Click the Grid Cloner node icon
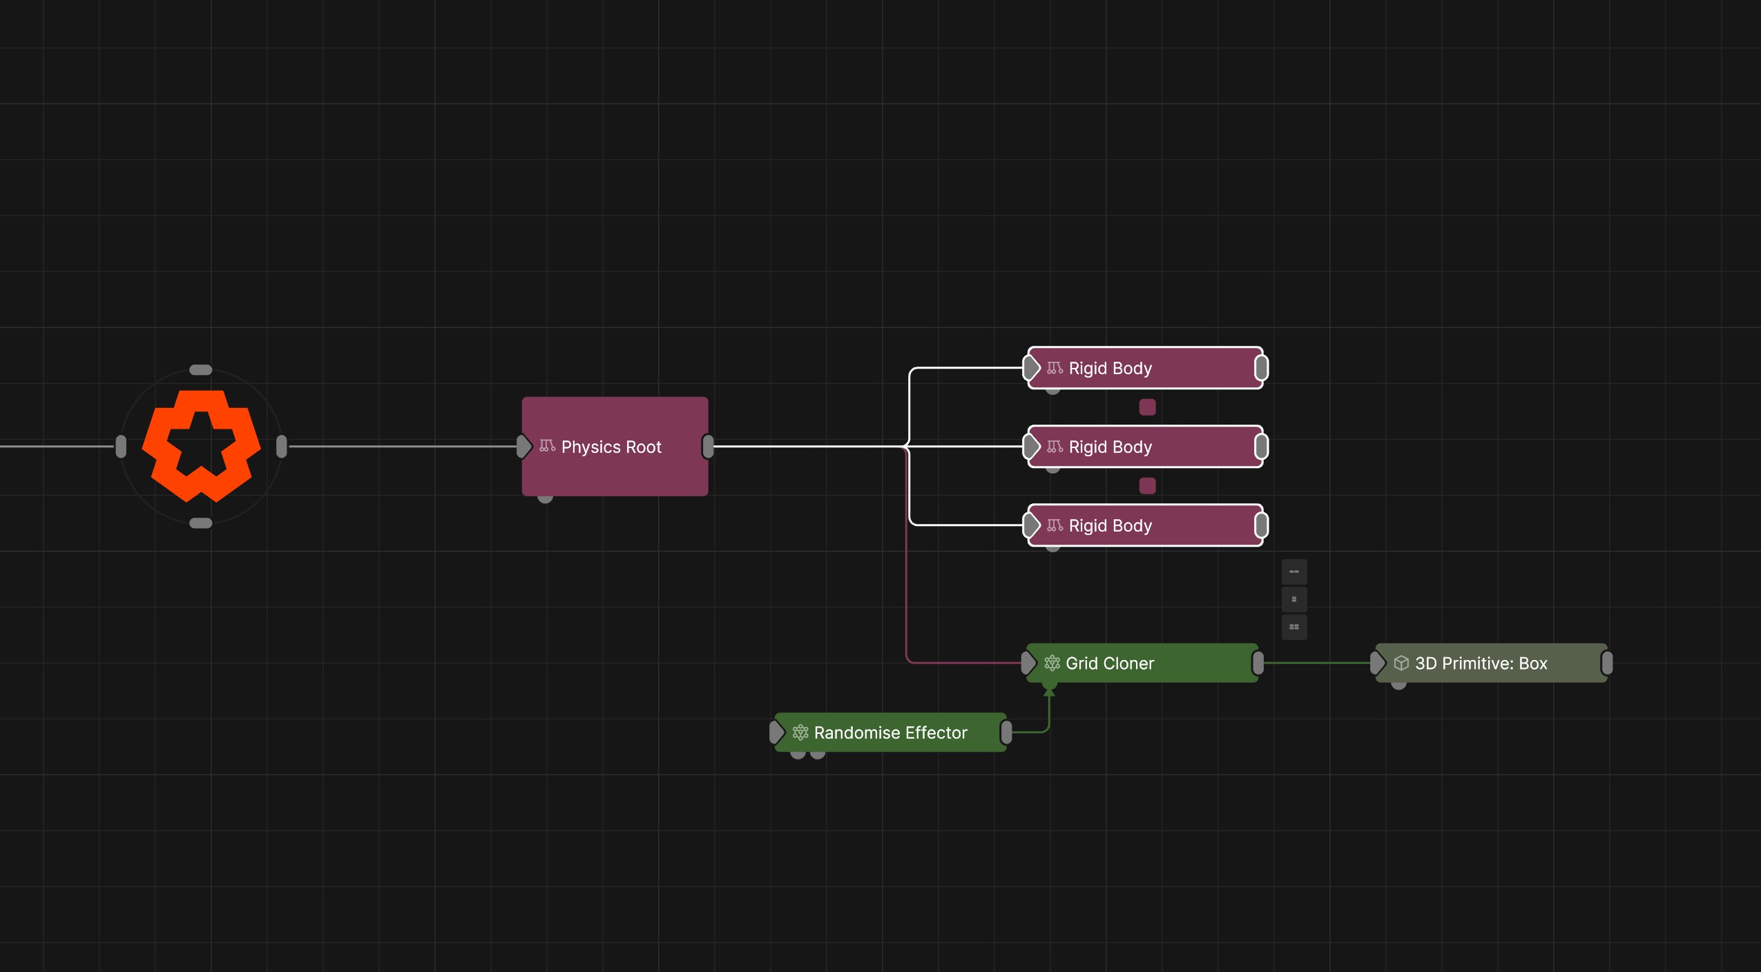Viewport: 1761px width, 972px height. pos(1052,663)
